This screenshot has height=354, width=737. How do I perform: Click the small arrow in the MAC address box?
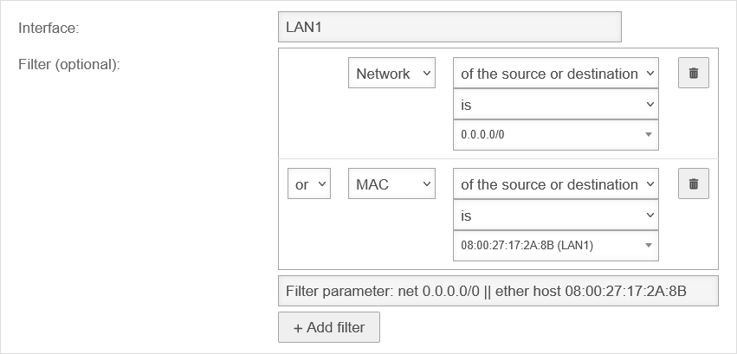point(649,246)
